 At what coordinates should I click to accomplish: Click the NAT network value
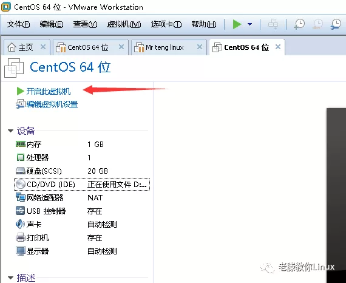[95, 197]
